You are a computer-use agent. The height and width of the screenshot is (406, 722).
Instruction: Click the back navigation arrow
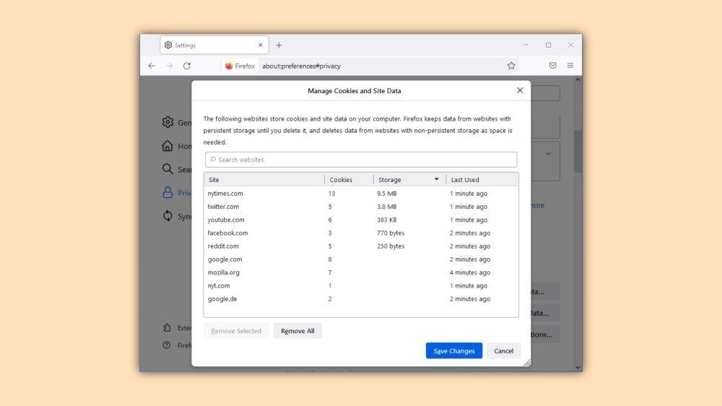(x=152, y=66)
